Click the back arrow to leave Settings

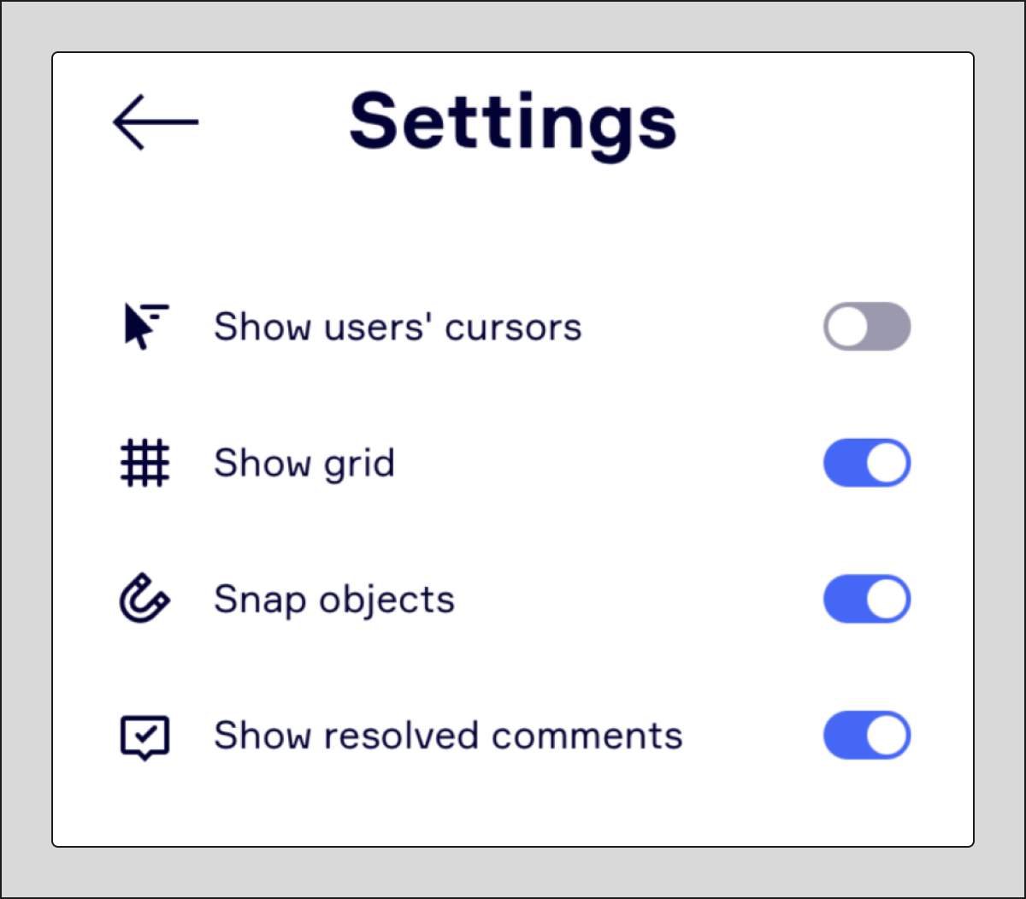pos(154,121)
